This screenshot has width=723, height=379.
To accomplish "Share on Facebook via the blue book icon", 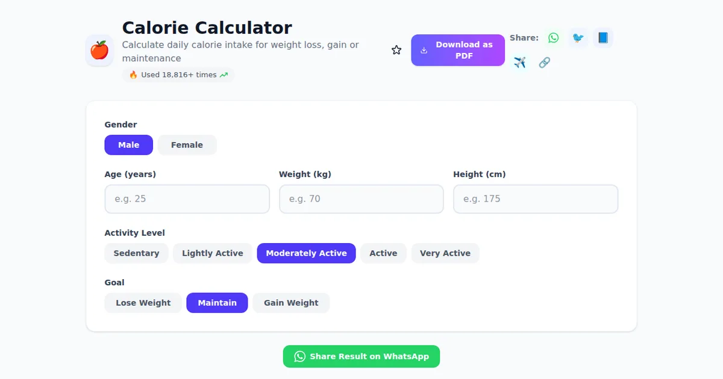I will point(602,37).
